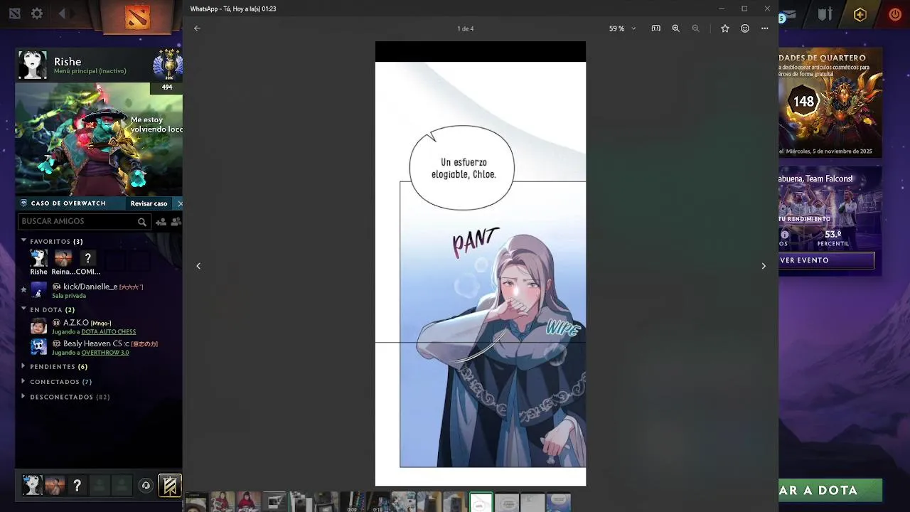Click the Jugar a Dota play button
Image resolution: width=910 pixels, height=512 pixels.
830,490
